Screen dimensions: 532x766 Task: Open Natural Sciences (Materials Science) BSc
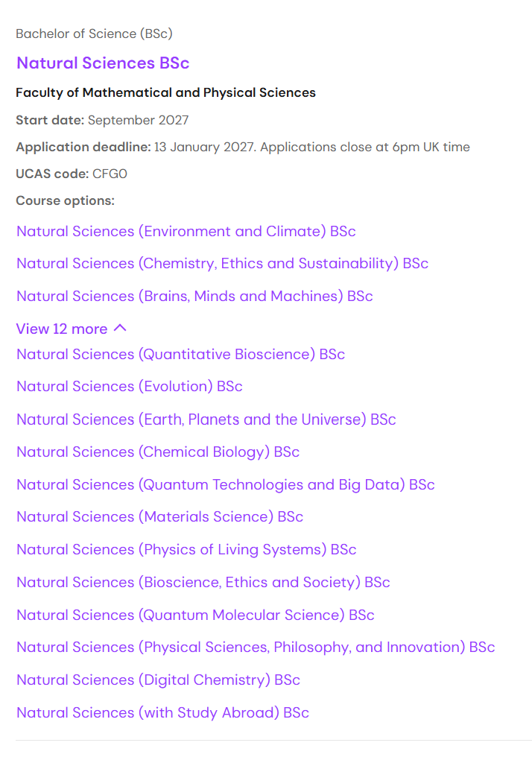(159, 516)
